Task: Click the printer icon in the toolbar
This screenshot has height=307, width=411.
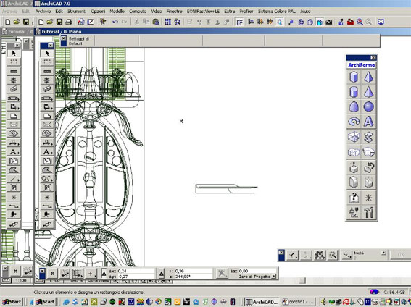Action: click(69, 22)
